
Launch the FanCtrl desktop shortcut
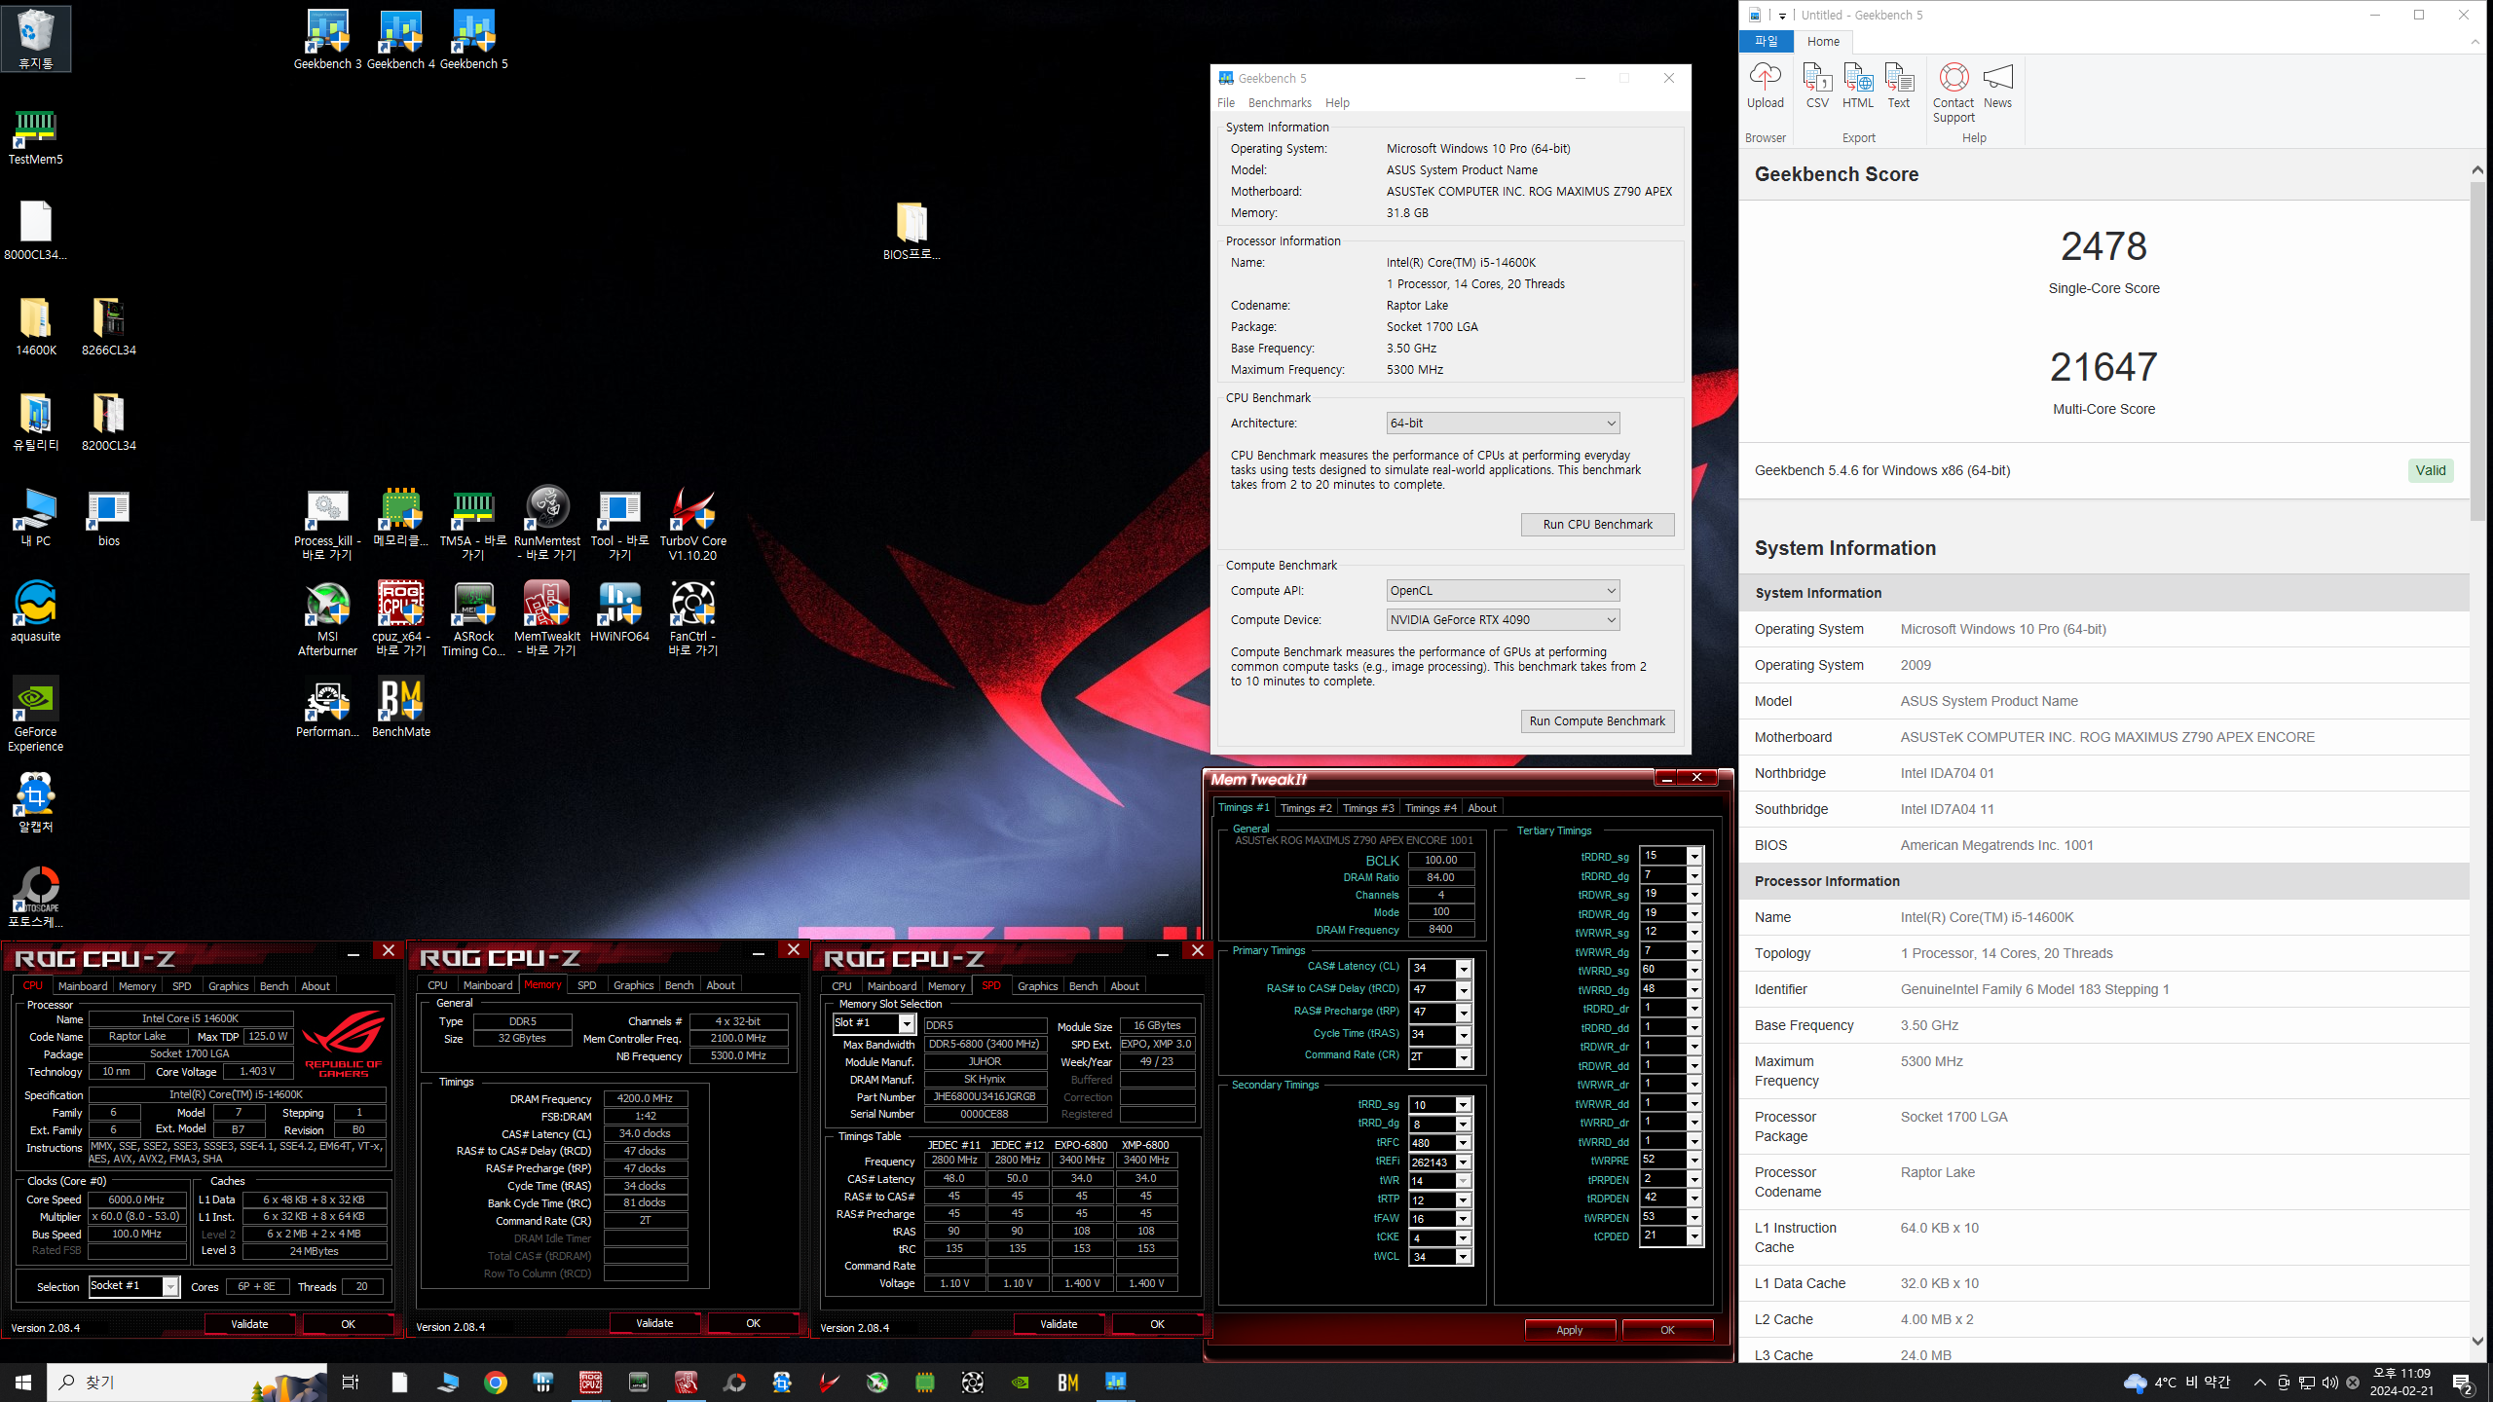click(692, 618)
